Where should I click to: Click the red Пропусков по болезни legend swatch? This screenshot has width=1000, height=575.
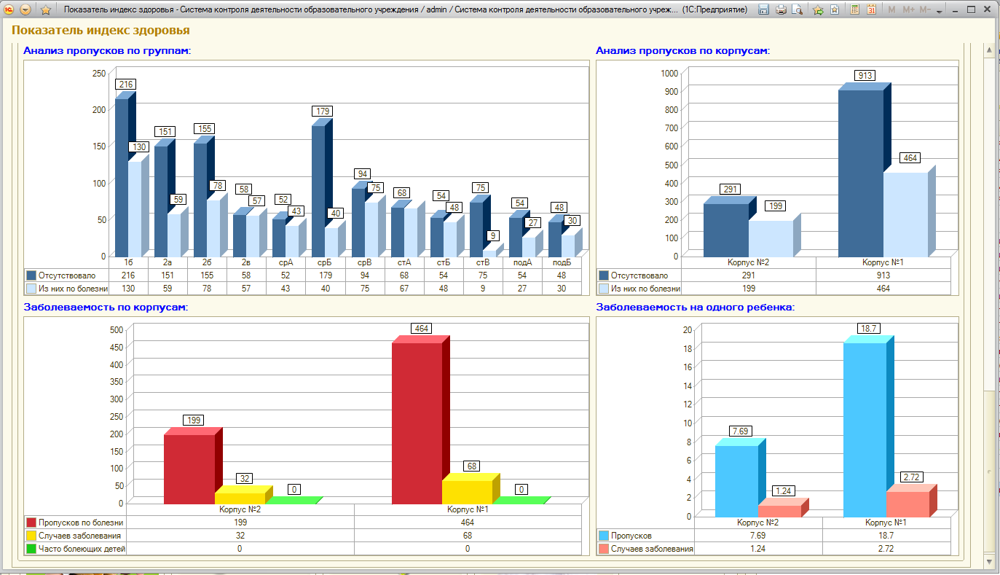tap(31, 523)
